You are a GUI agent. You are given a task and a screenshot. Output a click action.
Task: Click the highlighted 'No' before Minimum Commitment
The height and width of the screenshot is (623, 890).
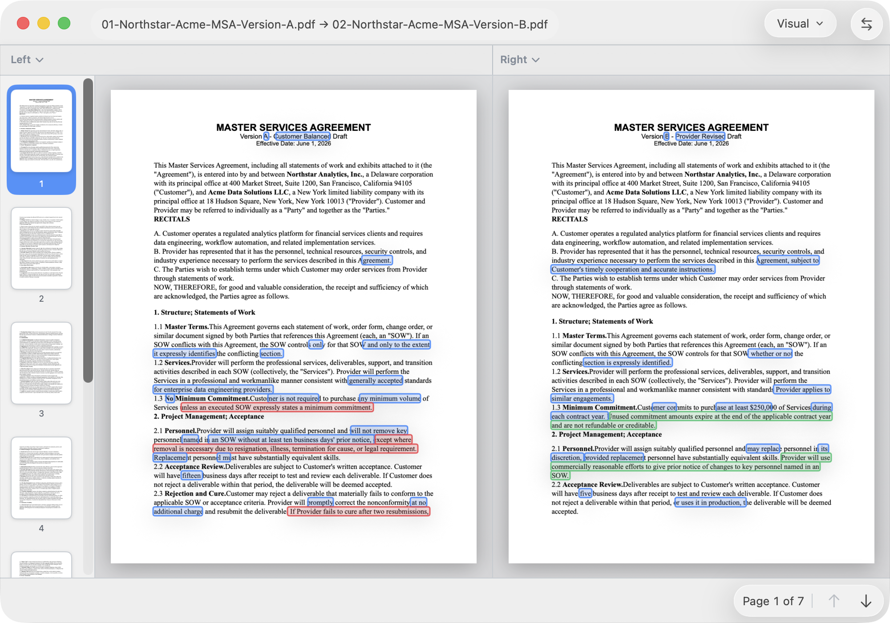coord(170,398)
